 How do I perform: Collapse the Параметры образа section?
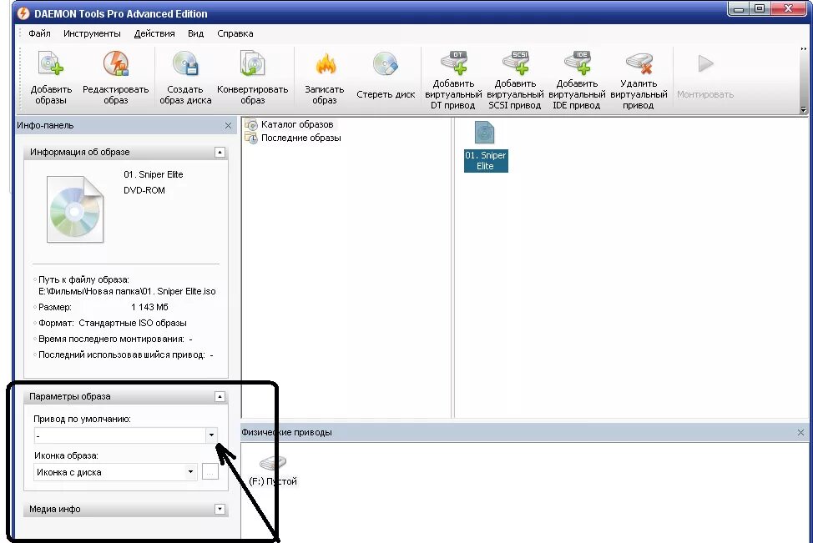[x=220, y=397]
